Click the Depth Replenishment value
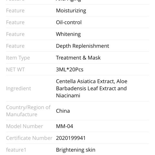 (x=82, y=46)
